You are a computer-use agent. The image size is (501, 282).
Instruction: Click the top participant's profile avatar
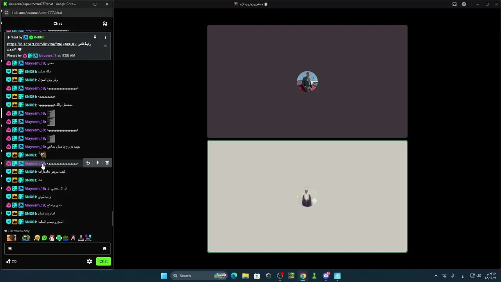coord(307,81)
